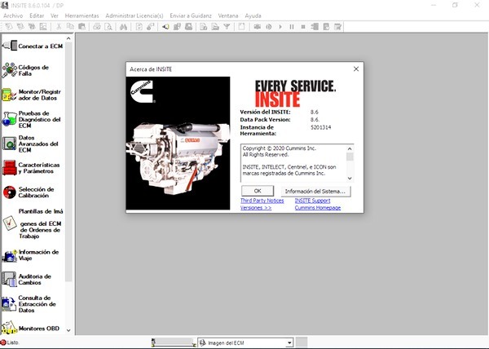Click OK in Acerca de INSITE dialog
The image size is (489, 349).
pos(258,191)
